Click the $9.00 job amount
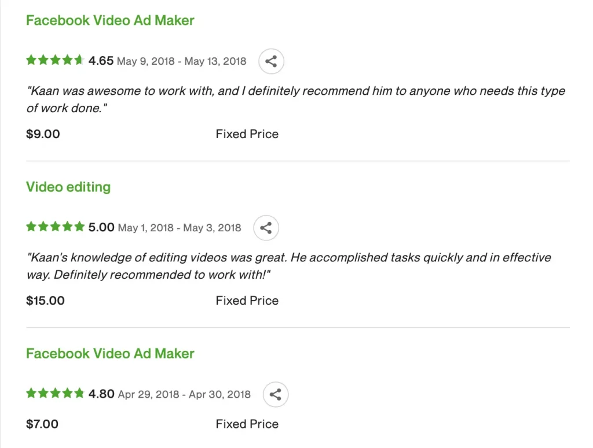This screenshot has width=593, height=448. pos(43,134)
